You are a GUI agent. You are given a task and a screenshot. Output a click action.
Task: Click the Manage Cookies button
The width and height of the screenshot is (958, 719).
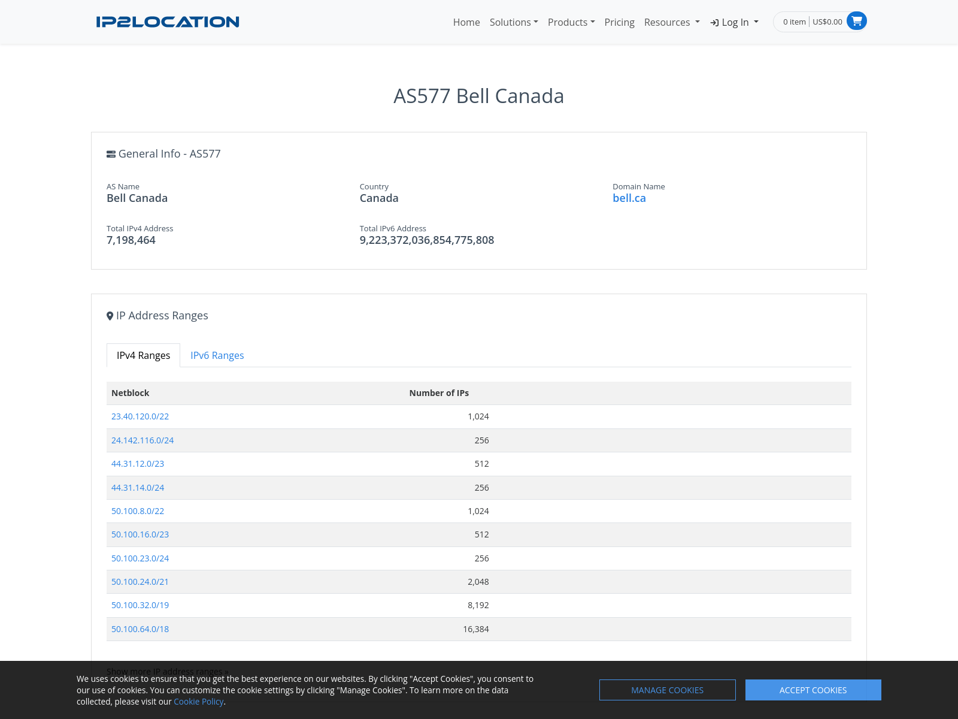(668, 690)
